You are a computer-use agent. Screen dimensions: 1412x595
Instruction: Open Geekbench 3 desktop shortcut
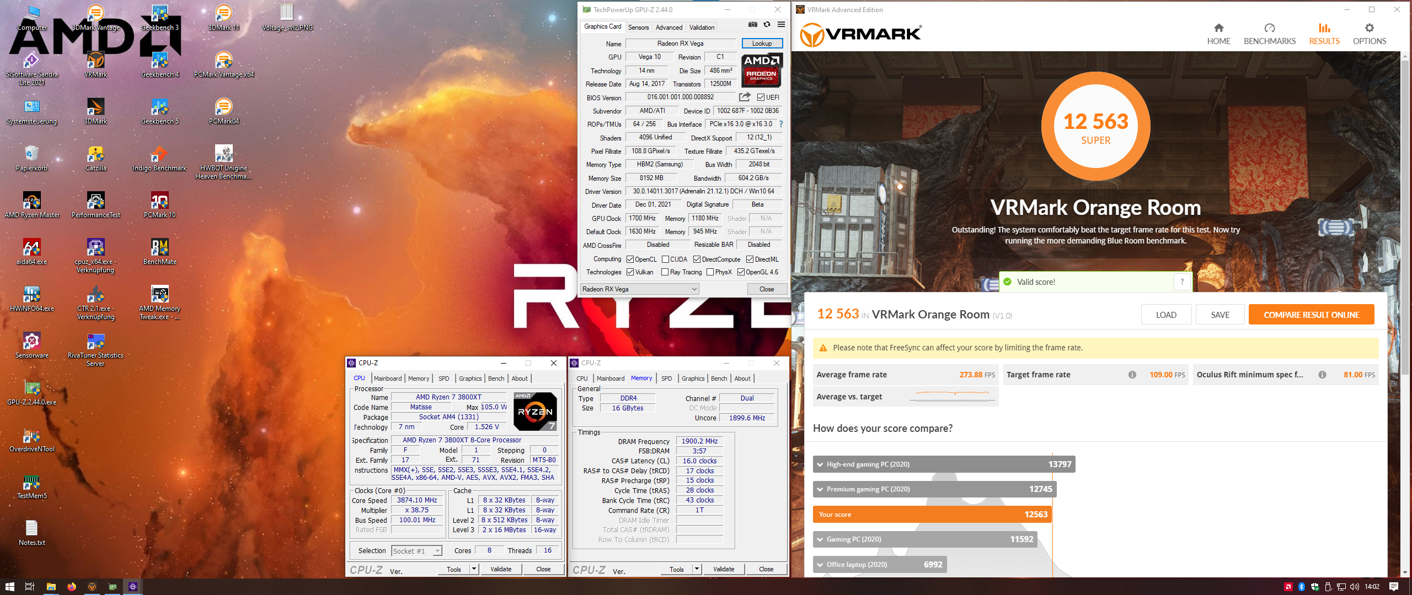click(160, 17)
